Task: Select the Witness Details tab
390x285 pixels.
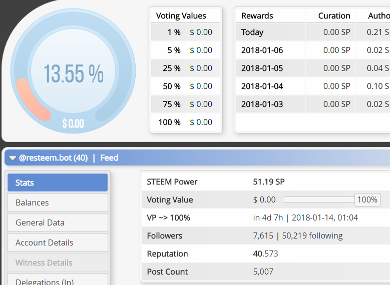Action: coord(58,262)
